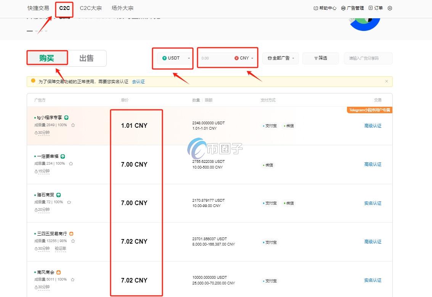
Task: Toggle favorite star for merchant 臻石商贸
Action: [x=69, y=202]
